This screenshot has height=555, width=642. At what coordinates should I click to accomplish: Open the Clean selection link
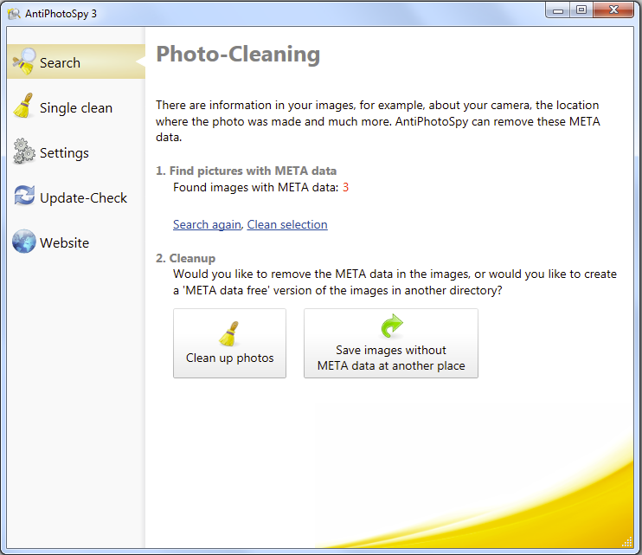(x=287, y=224)
